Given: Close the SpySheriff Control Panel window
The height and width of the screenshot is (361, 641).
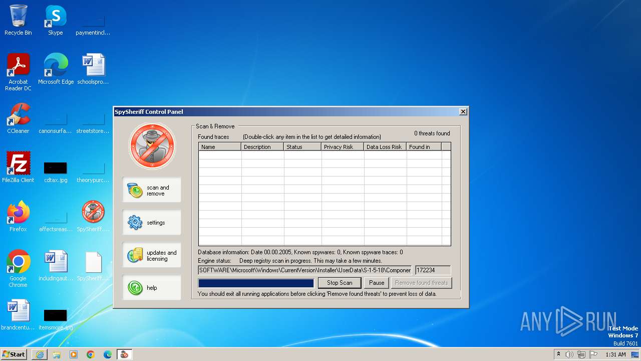Looking at the screenshot, I should [463, 112].
